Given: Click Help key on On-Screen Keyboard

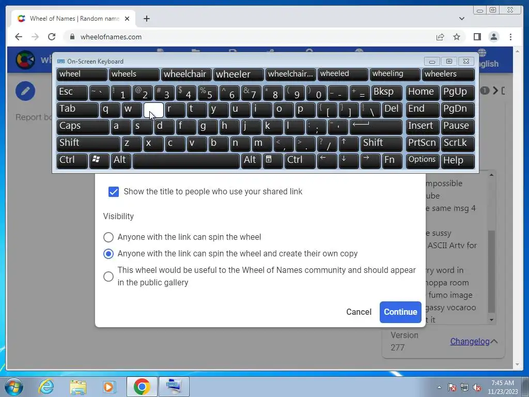Looking at the screenshot, I should [458, 161].
